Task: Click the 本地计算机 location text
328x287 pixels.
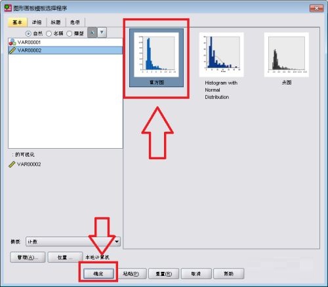Action: pyautogui.click(x=97, y=258)
